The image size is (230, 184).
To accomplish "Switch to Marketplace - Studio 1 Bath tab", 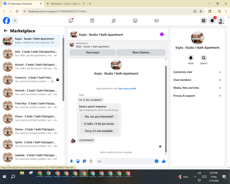I will (x=65, y=4).
